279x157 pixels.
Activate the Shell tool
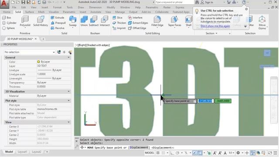(188, 21)
